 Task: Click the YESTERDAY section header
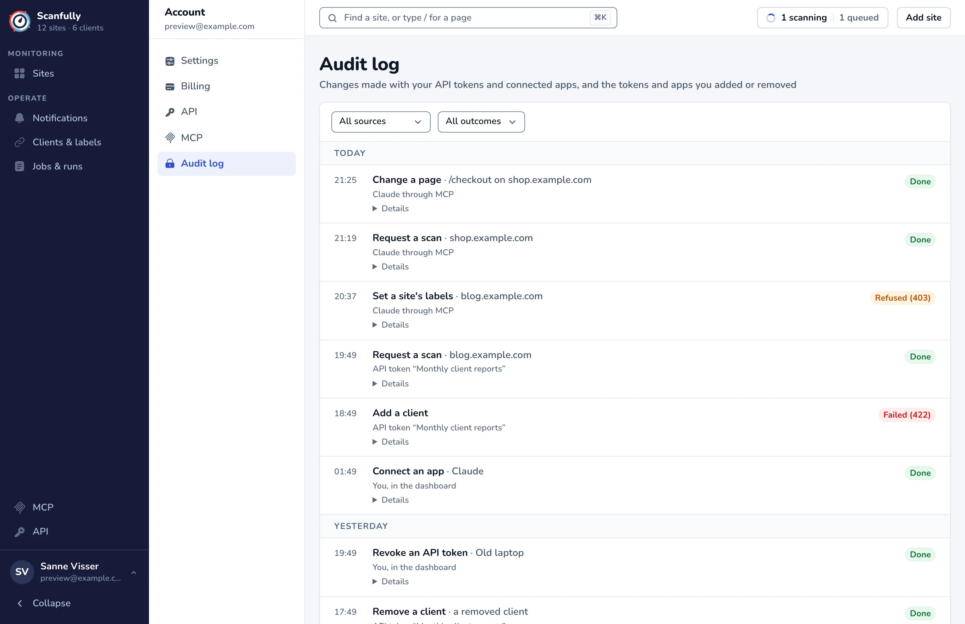(361, 526)
